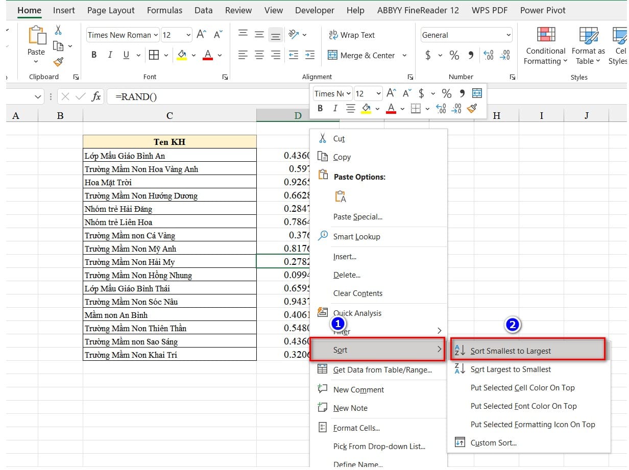Select Sort Smallest to Largest
The height and width of the screenshot is (470, 629).
tap(511, 351)
